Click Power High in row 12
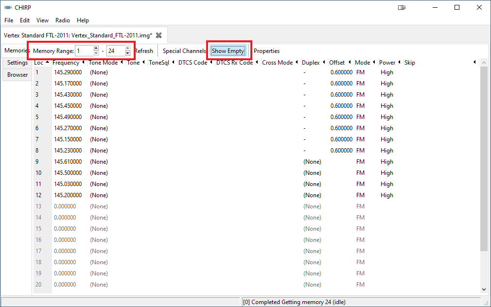Screen dimensions: 491x307 (387, 195)
